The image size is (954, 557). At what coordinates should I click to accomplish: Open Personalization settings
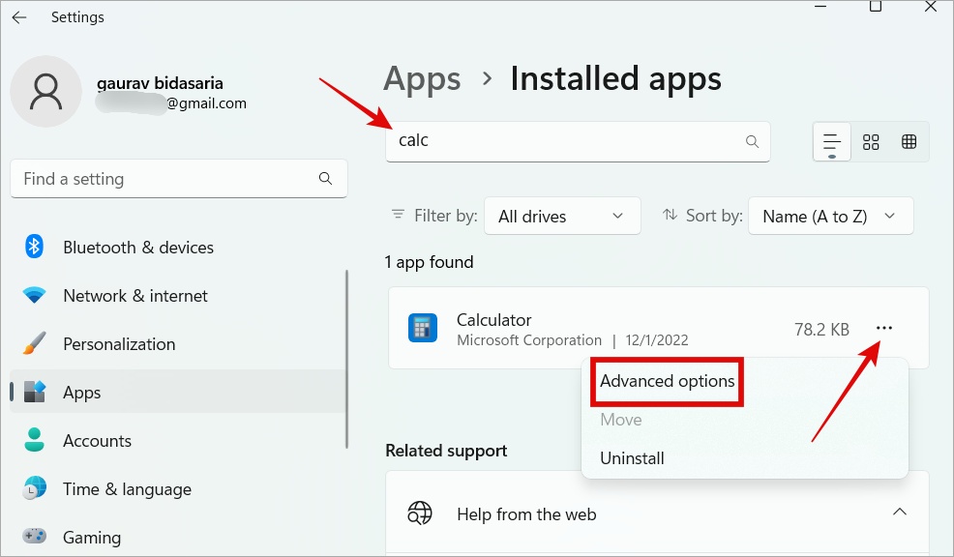click(x=119, y=344)
